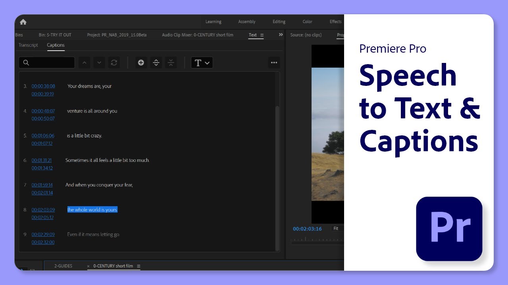Select caption "is a little bit crazy."
Screen dimensions: 508x285
point(84,135)
